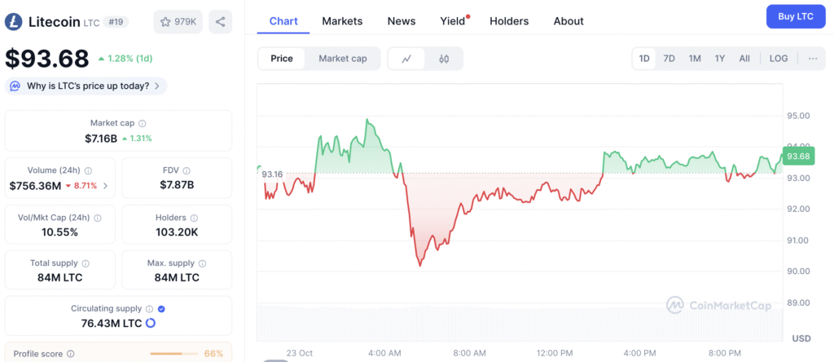
Task: Click the Buy LTC button
Action: pos(796,16)
